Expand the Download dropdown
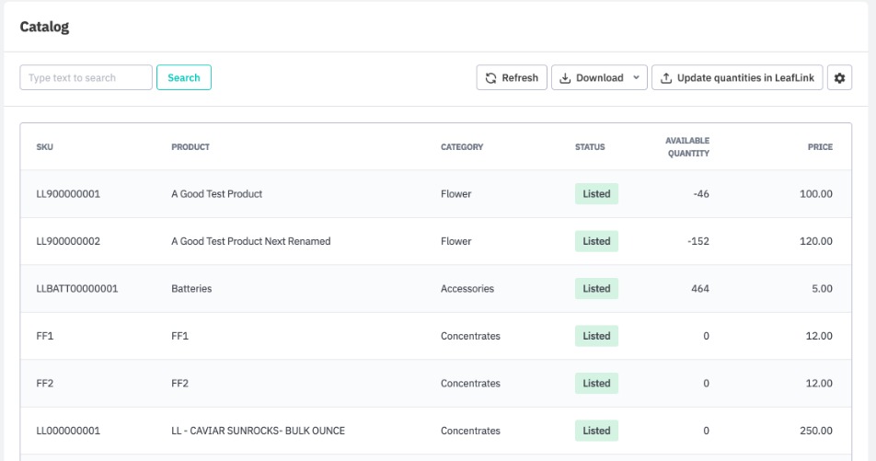Screen dimensions: 876x461 click(599, 78)
